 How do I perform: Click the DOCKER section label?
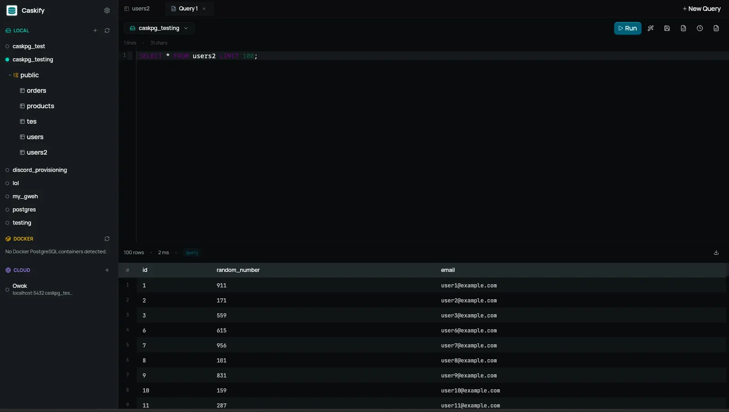point(23,239)
